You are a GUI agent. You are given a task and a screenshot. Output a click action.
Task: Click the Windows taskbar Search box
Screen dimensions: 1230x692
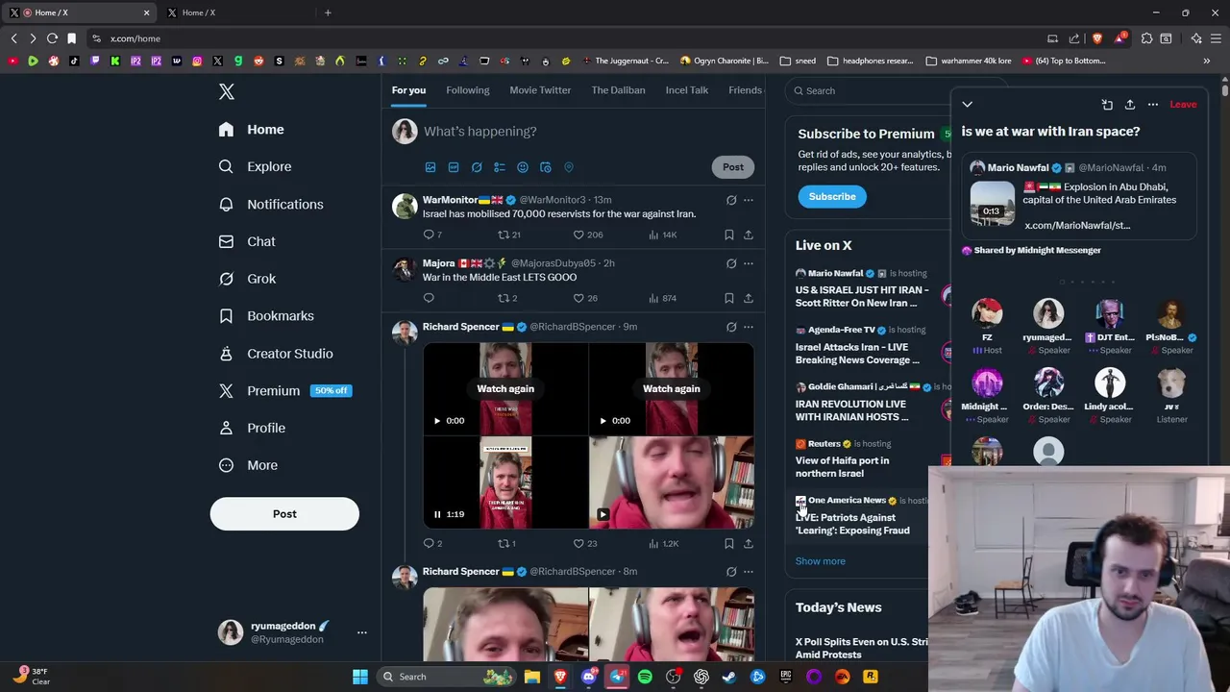[447, 677]
